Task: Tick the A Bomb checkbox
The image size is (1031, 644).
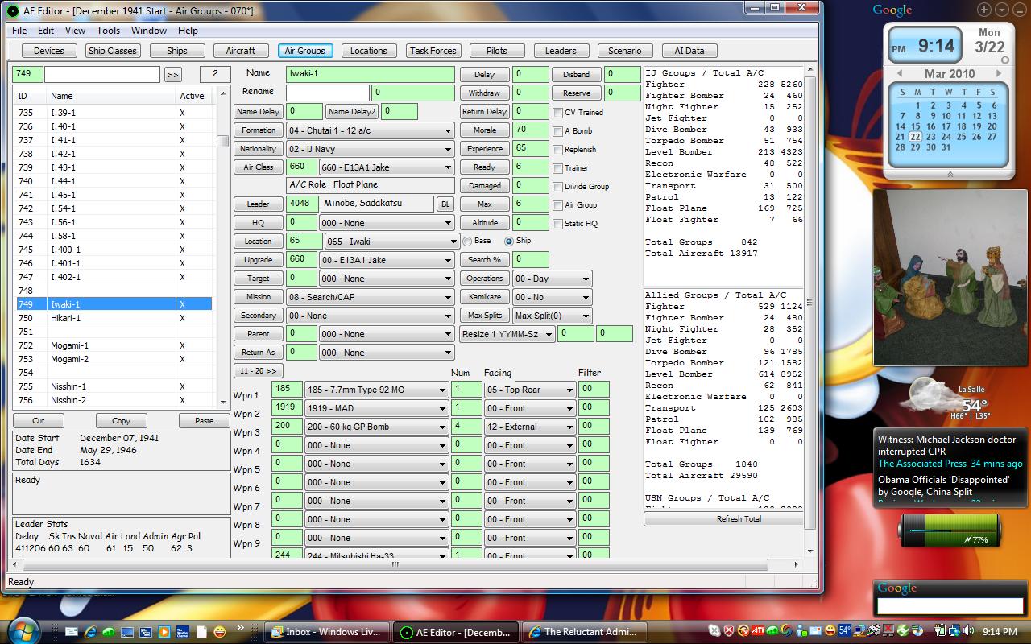Action: tap(558, 131)
